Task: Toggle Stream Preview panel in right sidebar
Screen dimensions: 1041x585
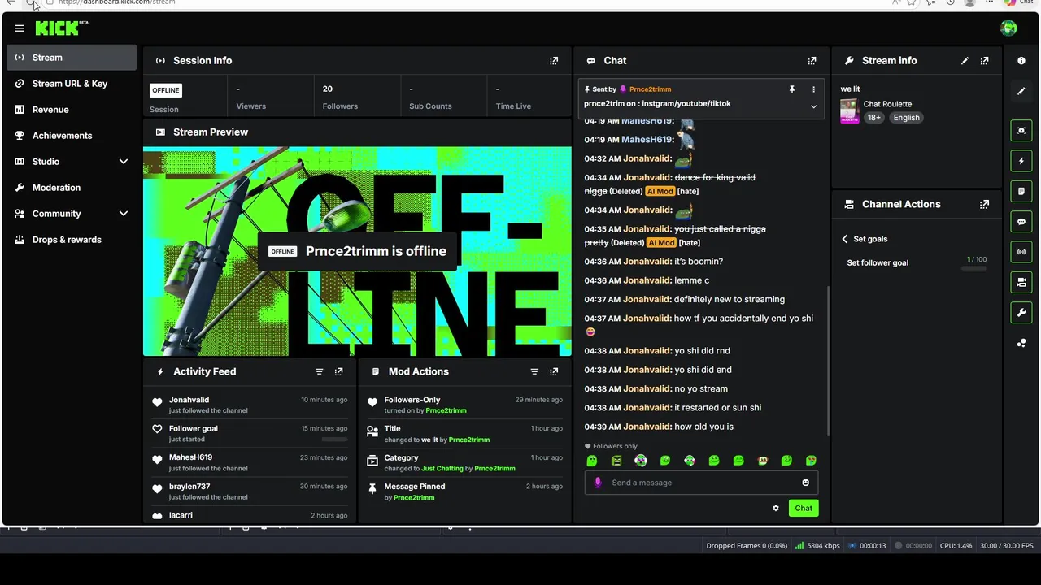Action: pos(1021,130)
